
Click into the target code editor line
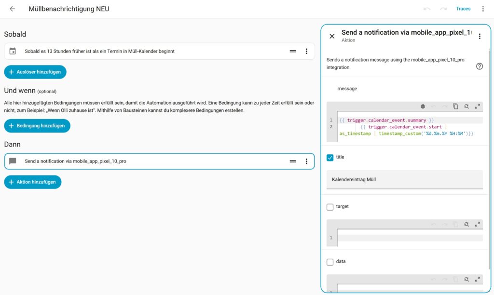coord(410,238)
